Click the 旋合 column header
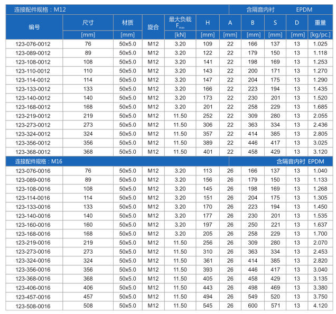336x314 pixels. (x=153, y=27)
